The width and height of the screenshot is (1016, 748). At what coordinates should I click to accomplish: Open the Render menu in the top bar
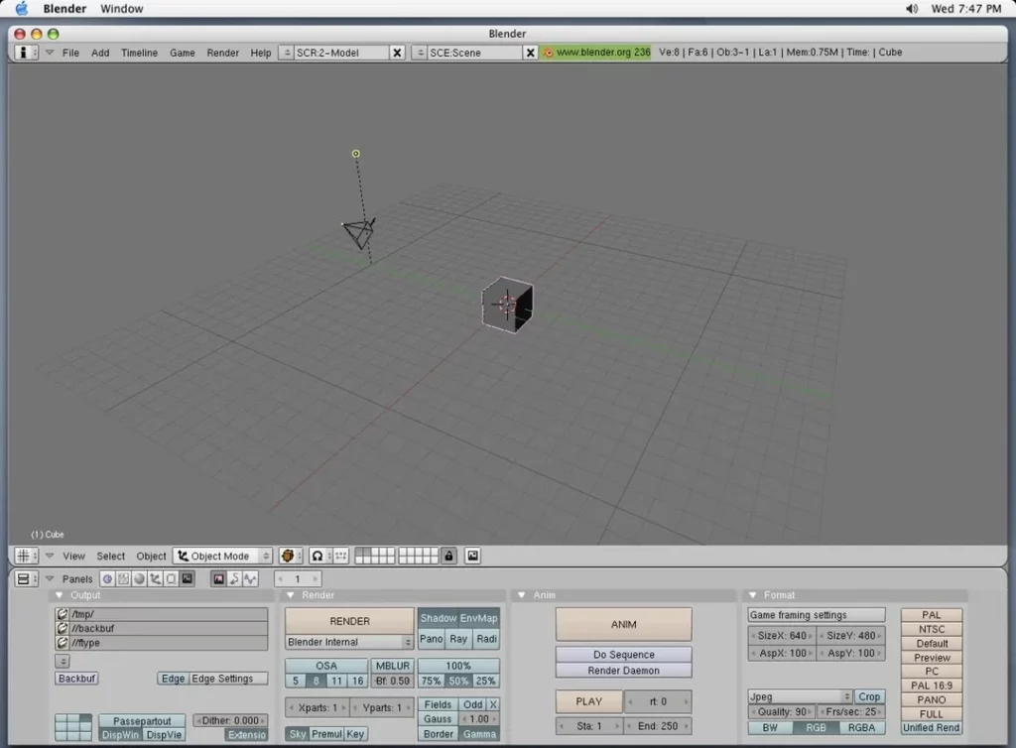click(223, 53)
